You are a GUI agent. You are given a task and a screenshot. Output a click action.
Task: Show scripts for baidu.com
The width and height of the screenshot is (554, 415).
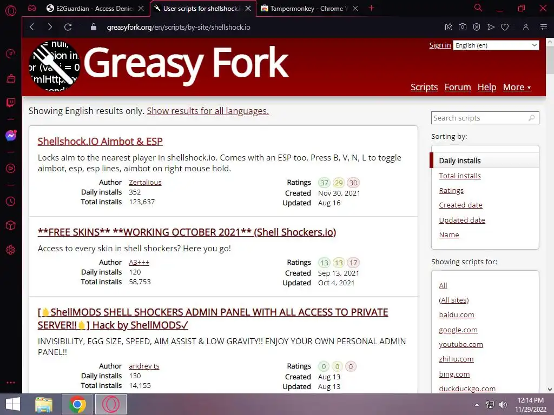coord(457,315)
